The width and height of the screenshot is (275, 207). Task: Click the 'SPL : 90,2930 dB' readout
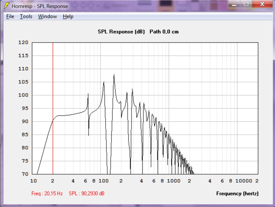tap(87, 193)
